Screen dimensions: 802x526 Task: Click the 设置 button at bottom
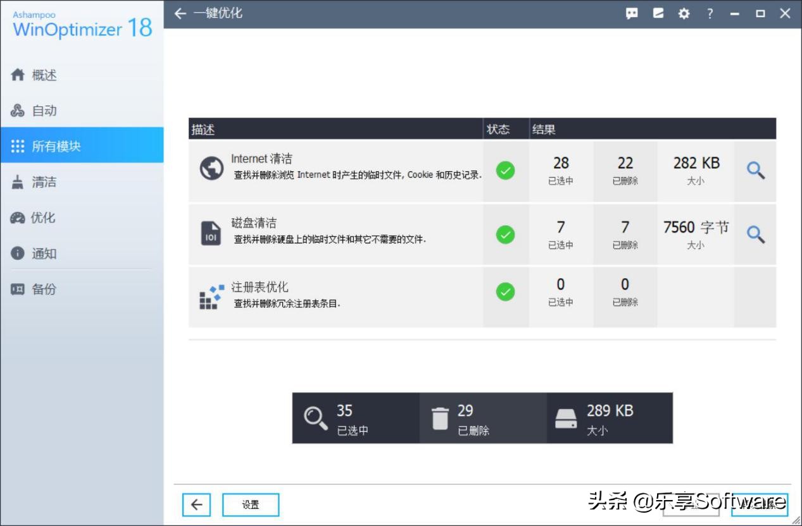[x=251, y=505]
